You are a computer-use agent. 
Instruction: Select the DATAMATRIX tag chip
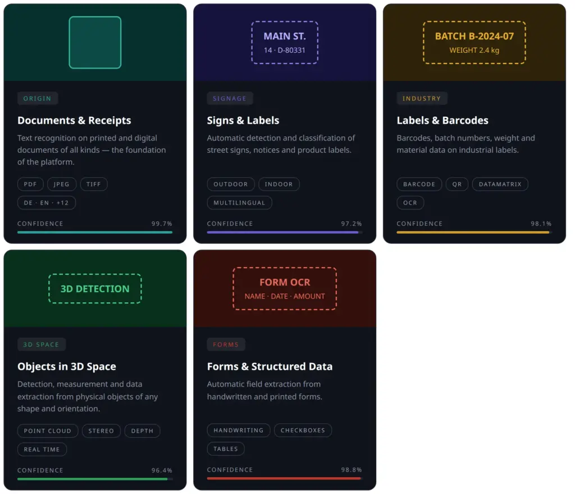[500, 184]
